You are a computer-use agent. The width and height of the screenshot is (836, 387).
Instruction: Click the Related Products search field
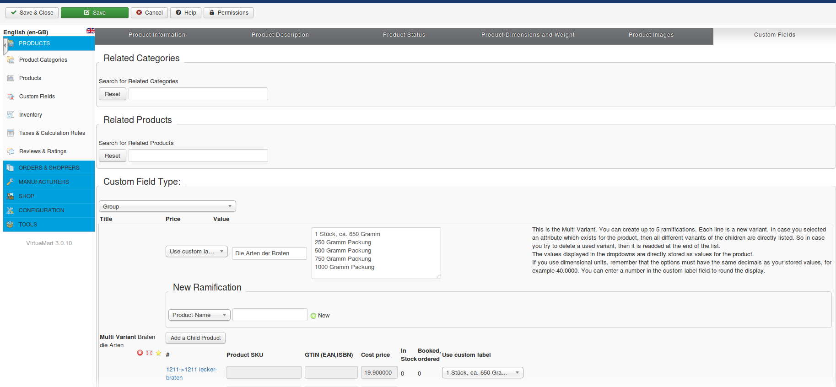pos(198,156)
